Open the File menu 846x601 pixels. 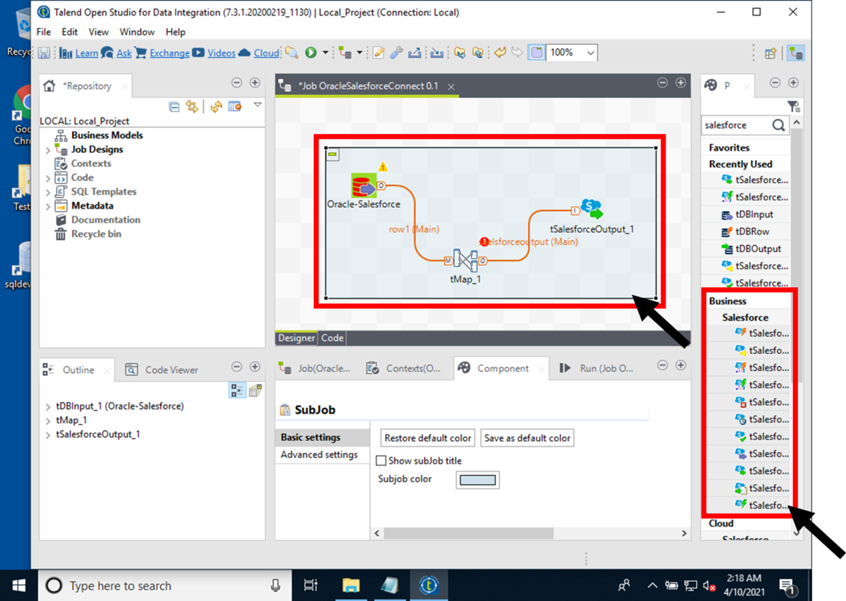44,32
